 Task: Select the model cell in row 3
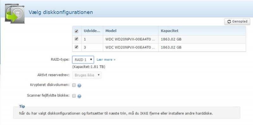[x=131, y=47]
